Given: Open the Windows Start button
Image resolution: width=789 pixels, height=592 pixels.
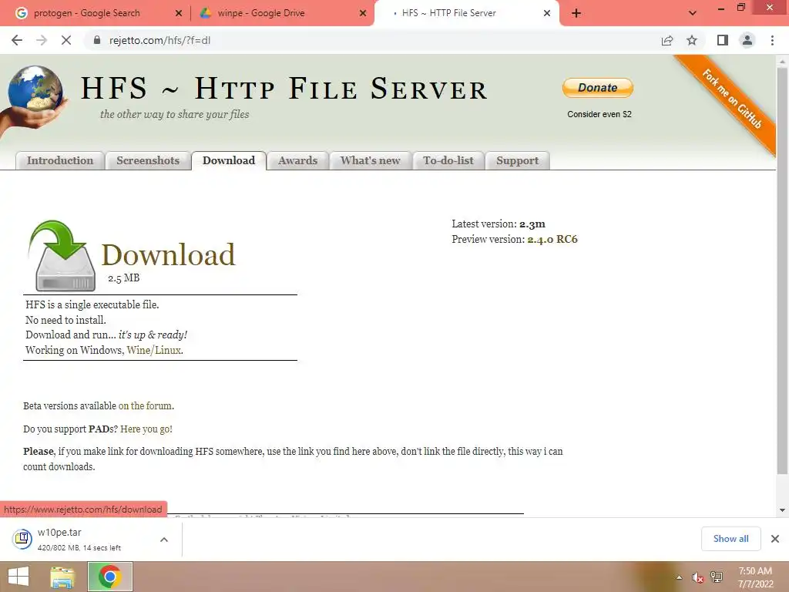Looking at the screenshot, I should (18, 577).
